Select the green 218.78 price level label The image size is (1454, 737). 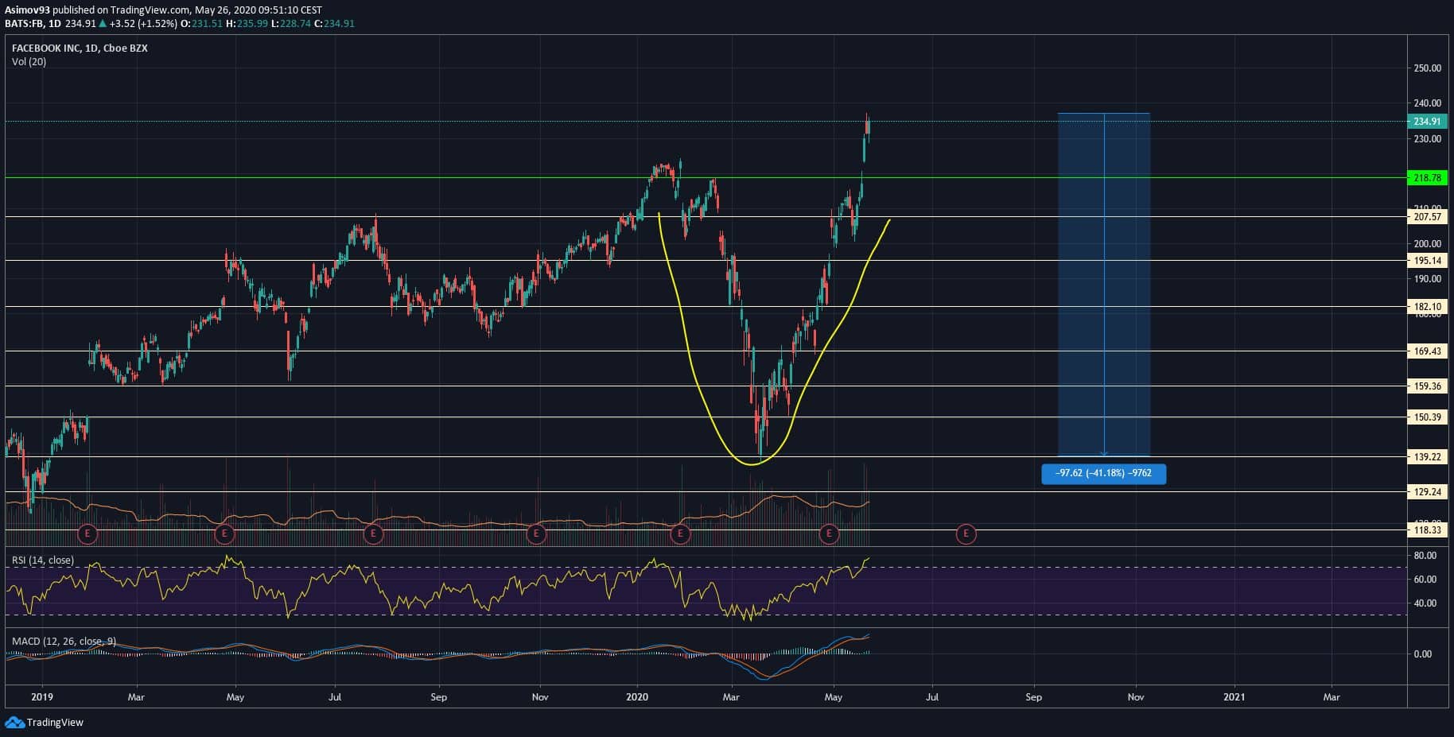pyautogui.click(x=1427, y=178)
